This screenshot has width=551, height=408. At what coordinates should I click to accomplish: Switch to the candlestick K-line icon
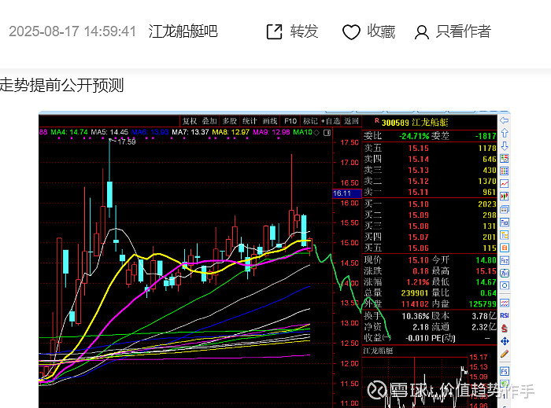[505, 197]
